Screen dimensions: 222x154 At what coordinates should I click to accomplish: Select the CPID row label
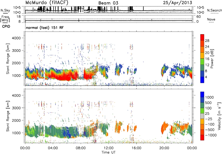pyautogui.click(x=6, y=26)
